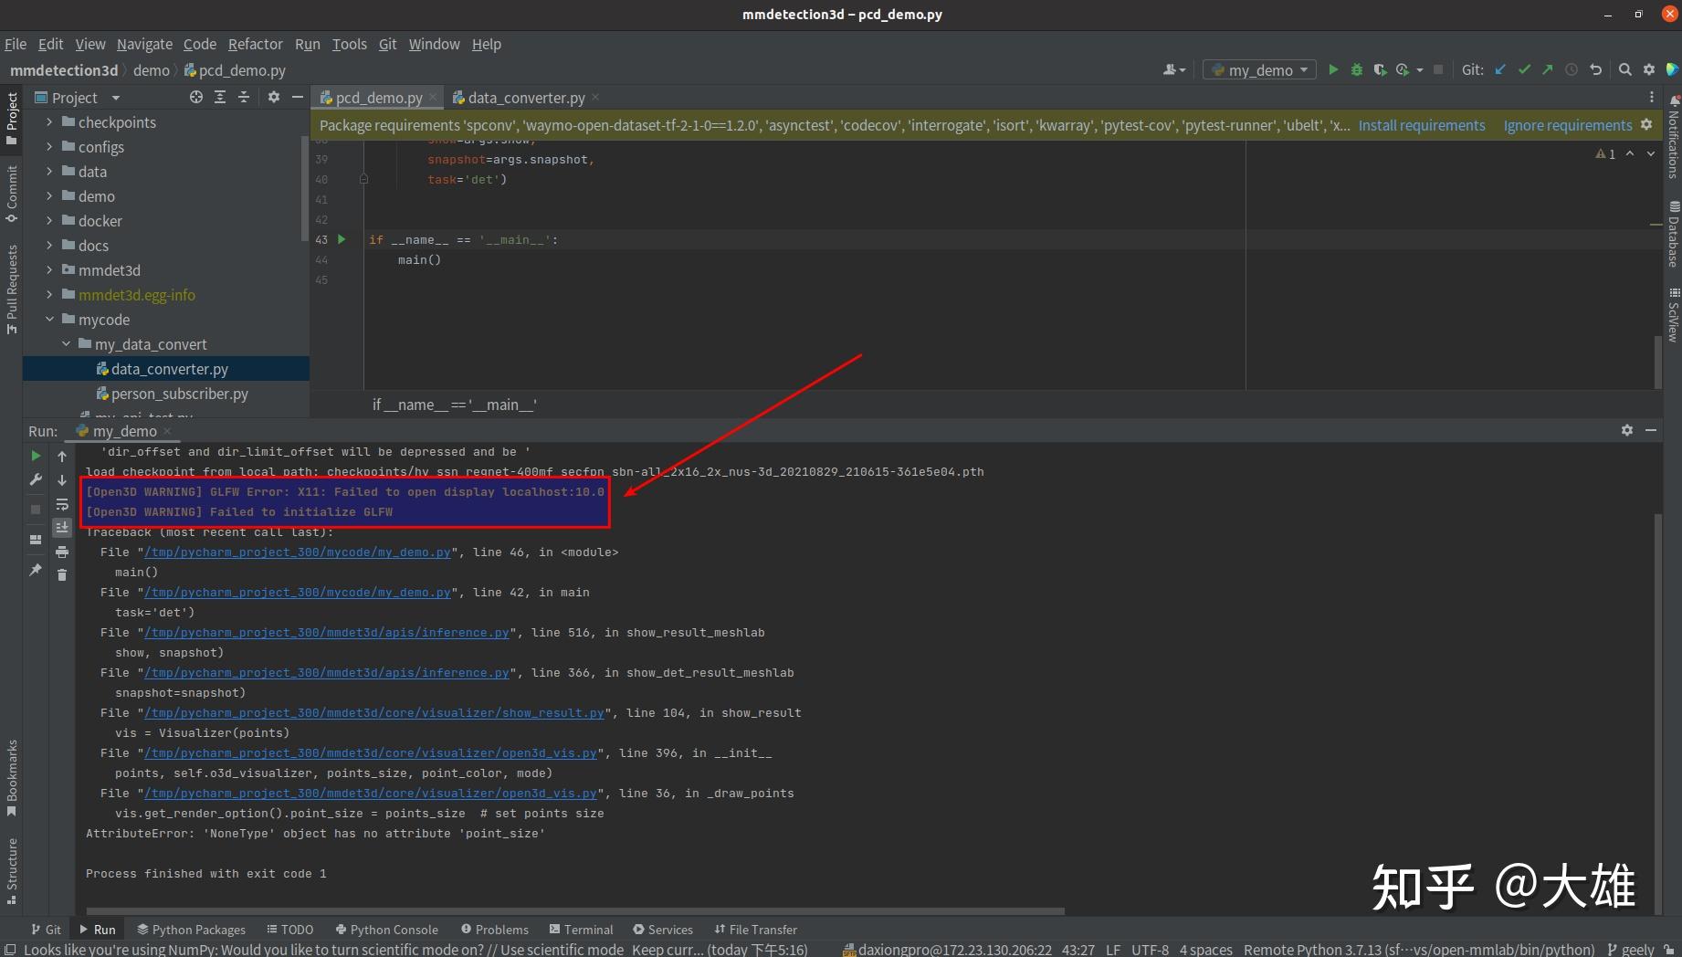Viewport: 1682px width, 957px height.
Task: Run with coverage from the toolbar
Action: pyautogui.click(x=1380, y=70)
